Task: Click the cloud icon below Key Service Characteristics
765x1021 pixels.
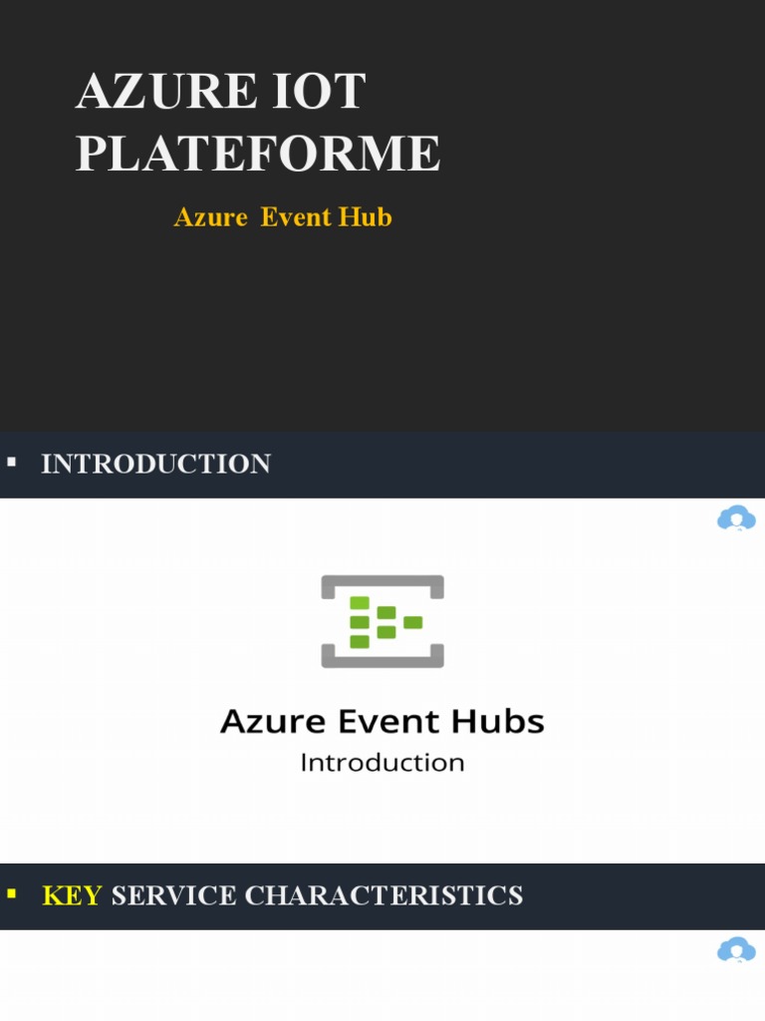Action: point(736,950)
